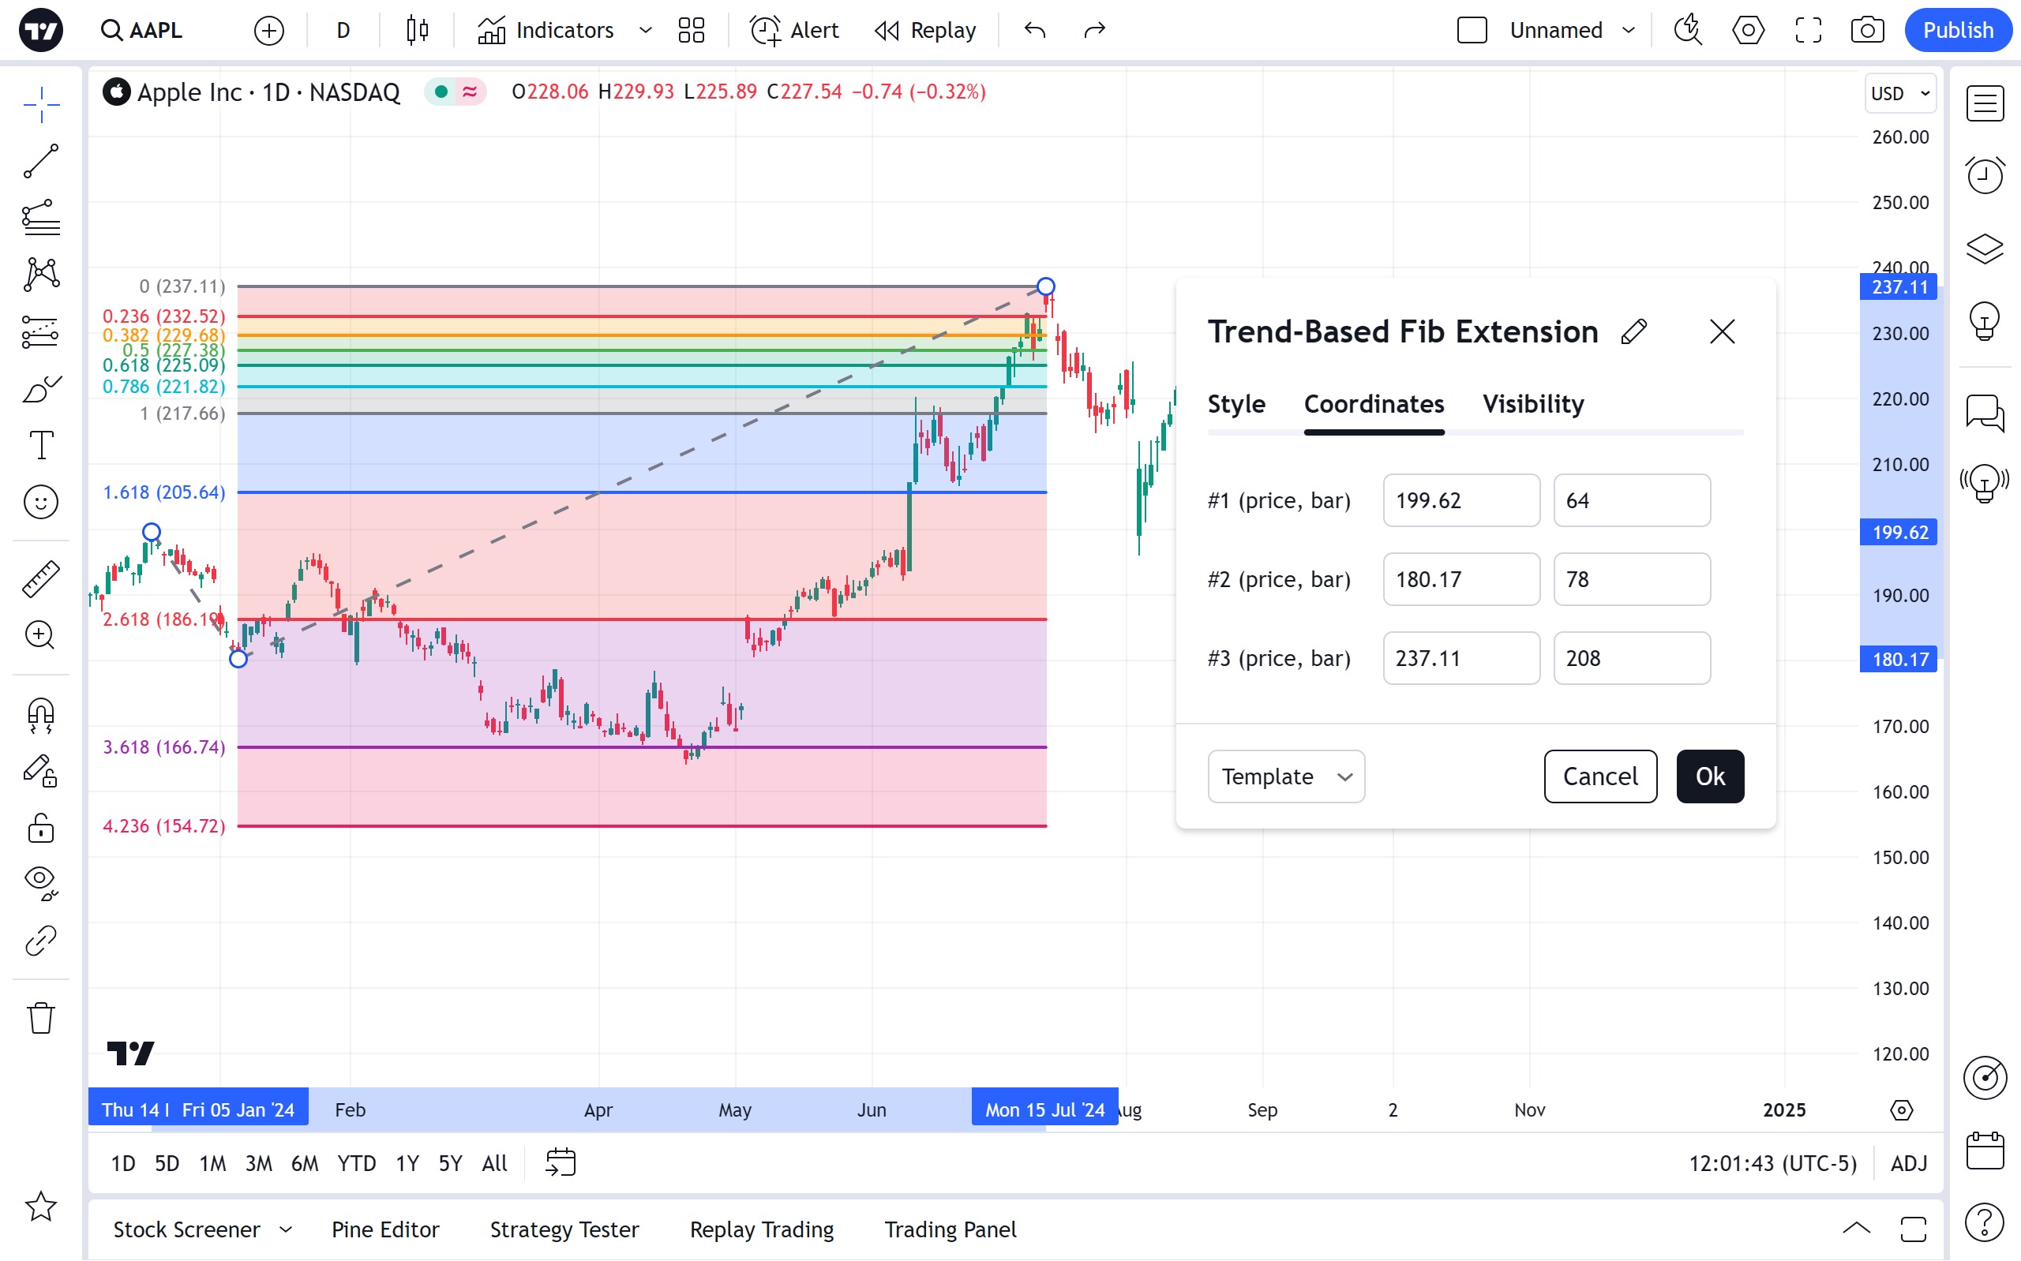Switch to the Visibility tab
Image resolution: width=2021 pixels, height=1261 pixels.
[x=1532, y=405]
